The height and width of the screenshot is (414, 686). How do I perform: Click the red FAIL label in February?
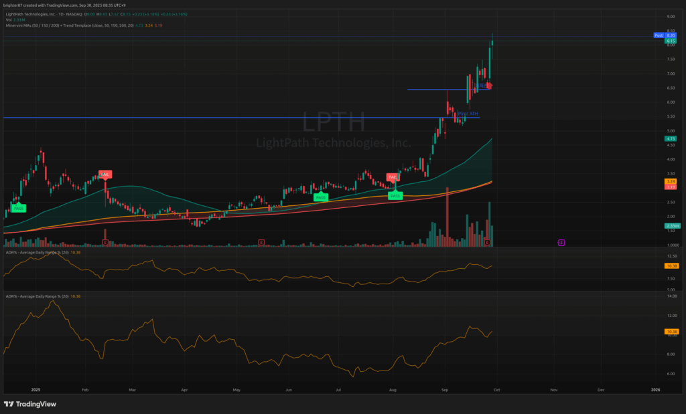pos(105,175)
